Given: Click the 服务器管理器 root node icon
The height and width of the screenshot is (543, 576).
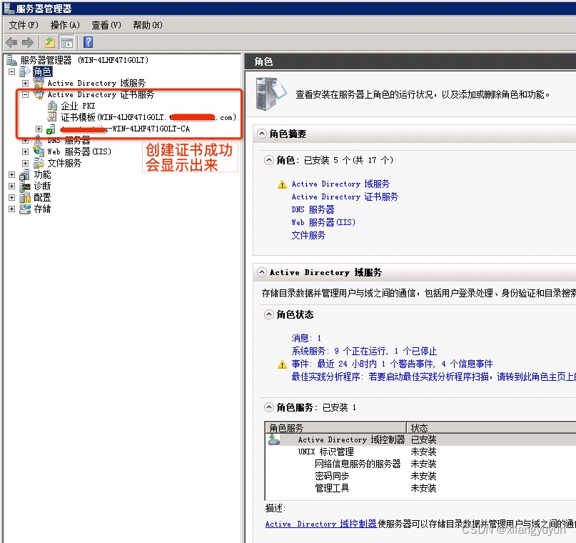Looking at the screenshot, I should pyautogui.click(x=11, y=60).
